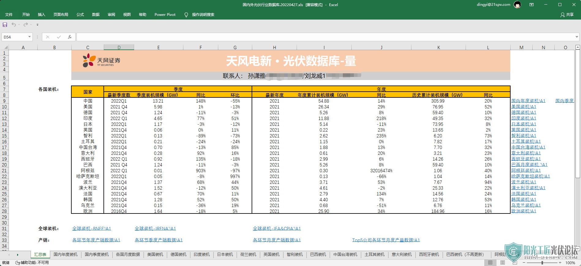The height and width of the screenshot is (266, 581).
Task: Click the zoom slider handle
Action: click(542, 263)
